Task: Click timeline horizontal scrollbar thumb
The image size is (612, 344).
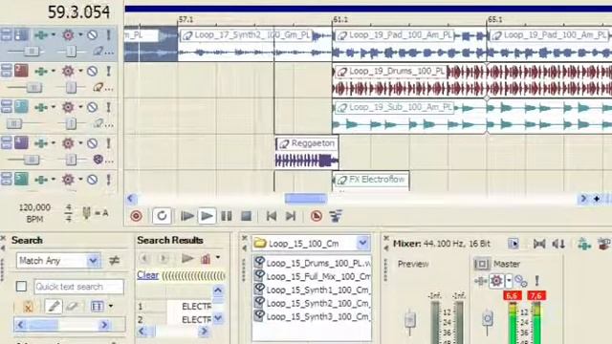Action: click(x=306, y=199)
